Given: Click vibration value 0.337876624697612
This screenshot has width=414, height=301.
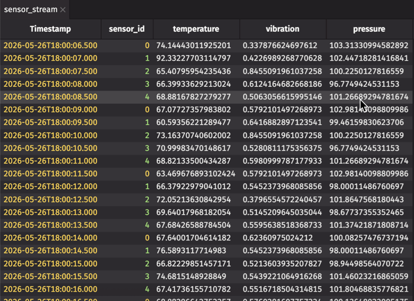Looking at the screenshot, I should click(x=280, y=46).
